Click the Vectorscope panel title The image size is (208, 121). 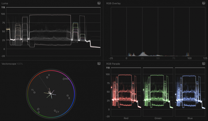click(x=8, y=64)
